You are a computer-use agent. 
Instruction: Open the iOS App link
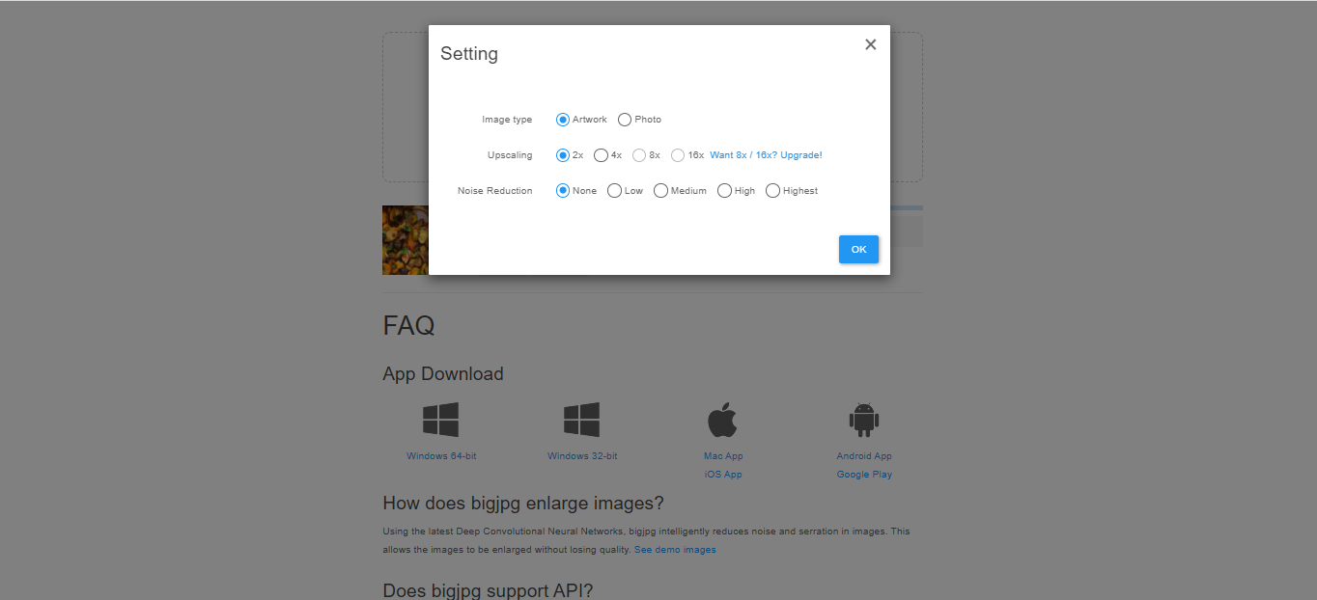pos(723,475)
